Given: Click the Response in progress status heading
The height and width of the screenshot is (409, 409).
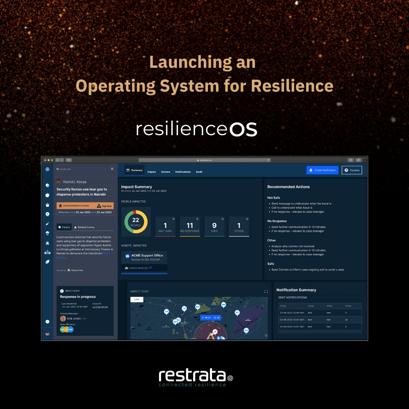Looking at the screenshot, I should 78,297.
